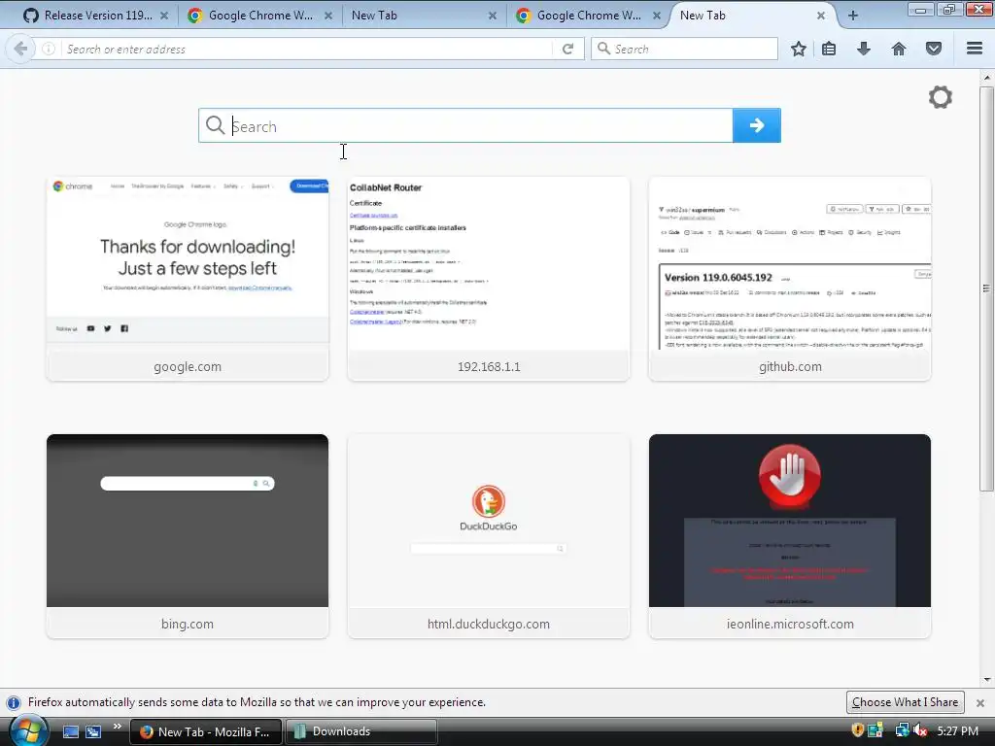The width and height of the screenshot is (995, 746).
Task: Click the notification info icon
Action: (14, 703)
